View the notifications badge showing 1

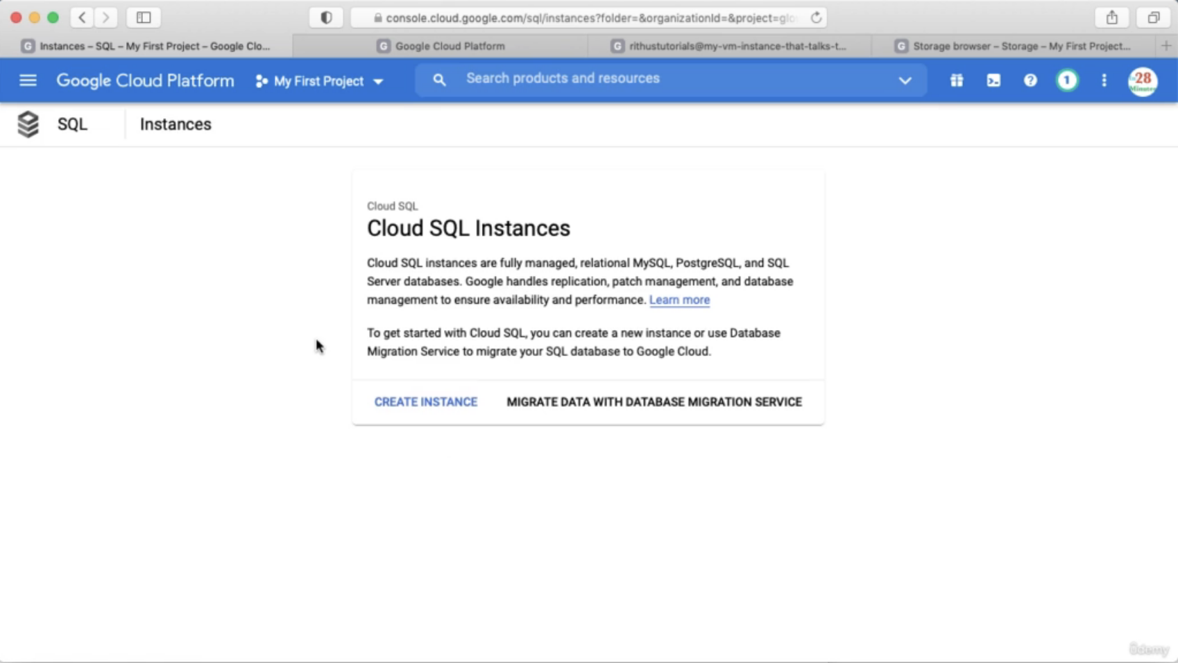tap(1067, 80)
